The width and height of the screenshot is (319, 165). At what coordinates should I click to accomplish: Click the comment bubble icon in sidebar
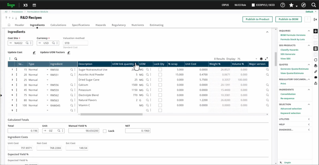point(316,77)
